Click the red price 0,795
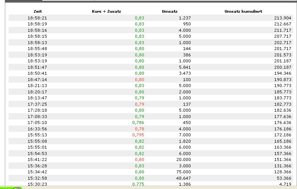This screenshot has height=189, width=297. [x=138, y=134]
